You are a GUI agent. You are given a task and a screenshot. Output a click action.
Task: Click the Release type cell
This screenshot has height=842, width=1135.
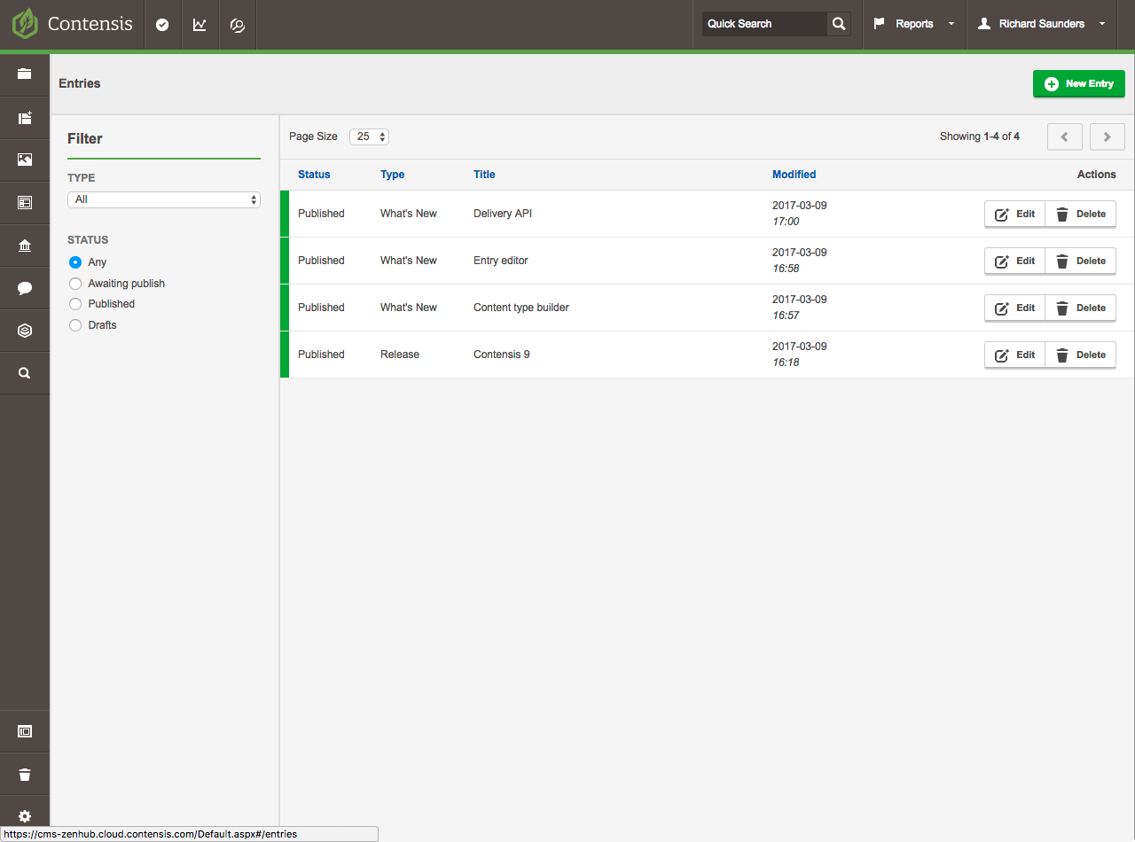point(400,355)
